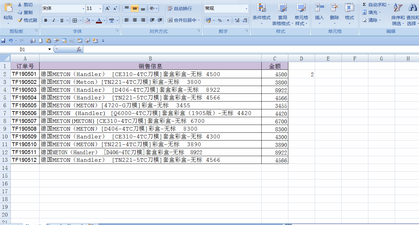The width and height of the screenshot is (419, 225).
Task: Click the Save icon in quick access toolbar
Action: (3, 41)
